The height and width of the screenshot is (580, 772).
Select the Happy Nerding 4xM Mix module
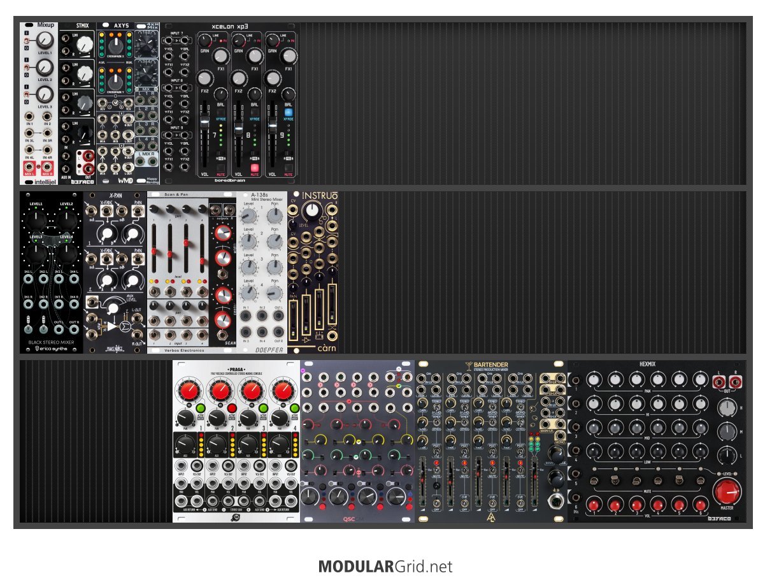coord(148,104)
